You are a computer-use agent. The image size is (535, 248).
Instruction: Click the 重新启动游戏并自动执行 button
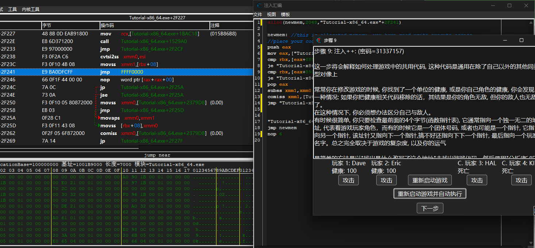[430, 193]
